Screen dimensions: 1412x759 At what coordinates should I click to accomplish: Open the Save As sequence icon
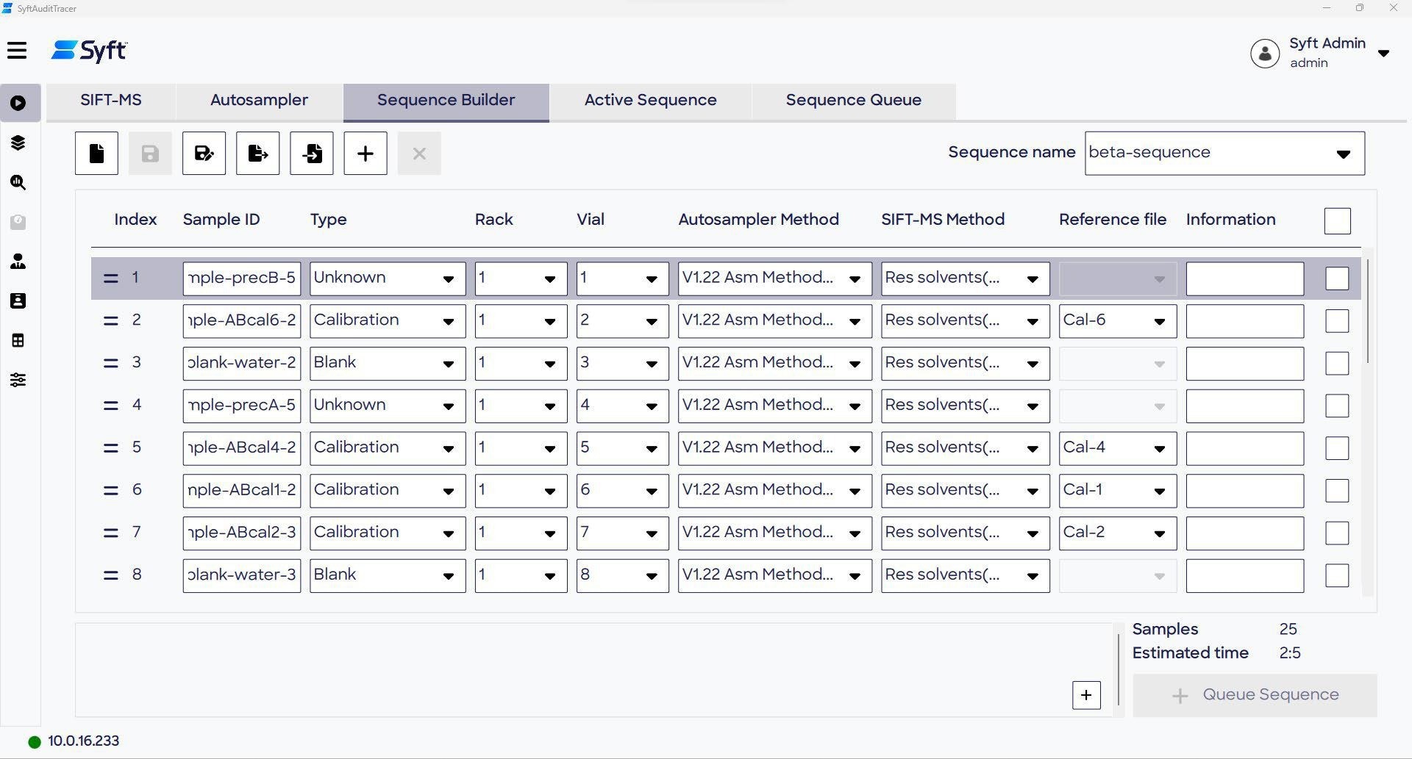click(203, 153)
